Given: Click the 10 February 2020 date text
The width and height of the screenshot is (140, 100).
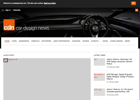Looking at the screenshot, I should click(113, 67).
